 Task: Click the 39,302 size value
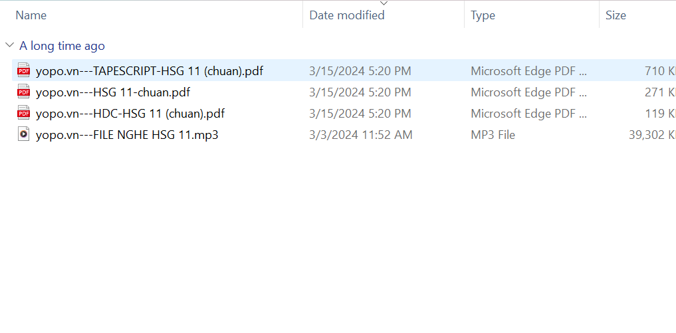[x=651, y=135]
